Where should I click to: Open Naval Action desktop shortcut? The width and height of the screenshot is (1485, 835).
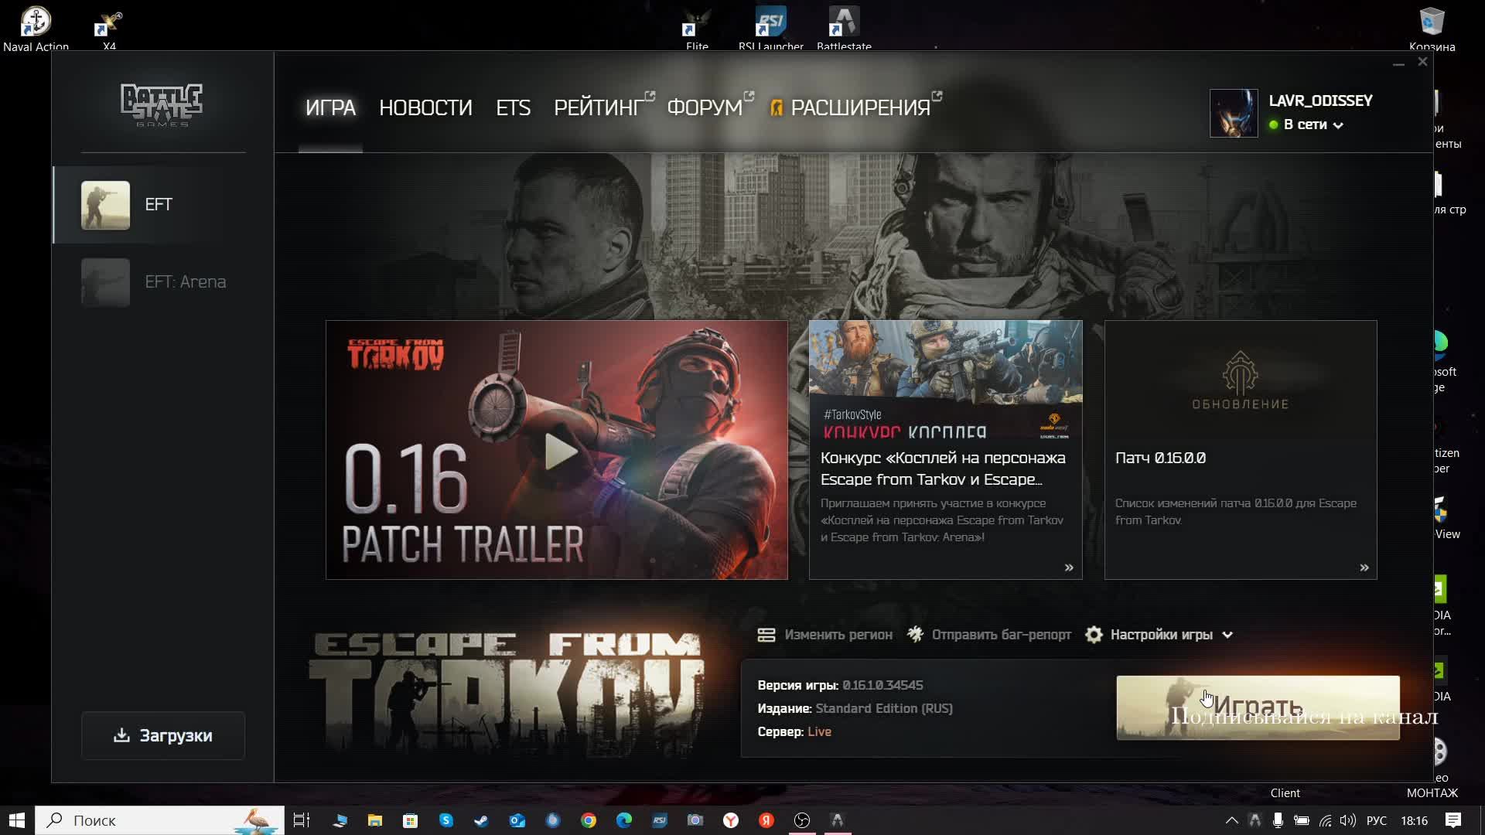[x=36, y=29]
